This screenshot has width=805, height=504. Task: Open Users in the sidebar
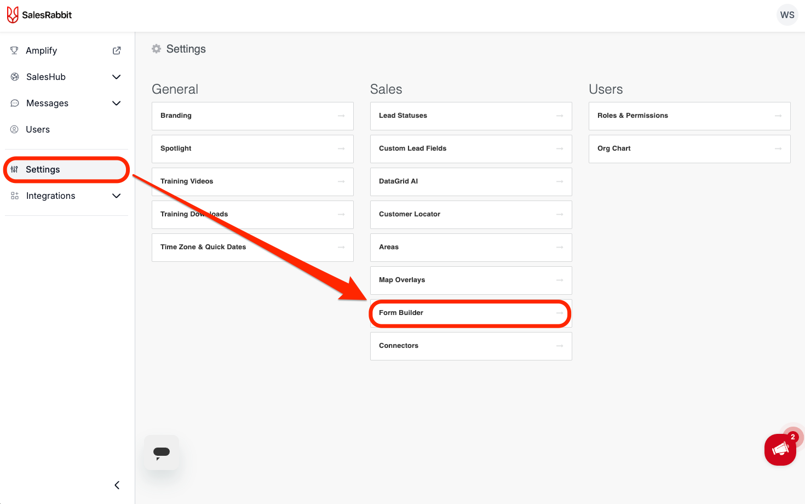[67, 129]
